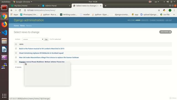Screen dimensions: 177x100
Task: Open Chrome's three-dot menu
Action: point(174,10)
